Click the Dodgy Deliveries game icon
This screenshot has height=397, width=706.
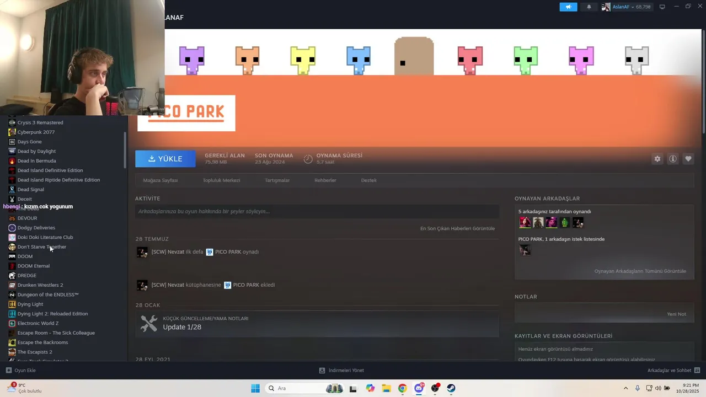tap(12, 228)
